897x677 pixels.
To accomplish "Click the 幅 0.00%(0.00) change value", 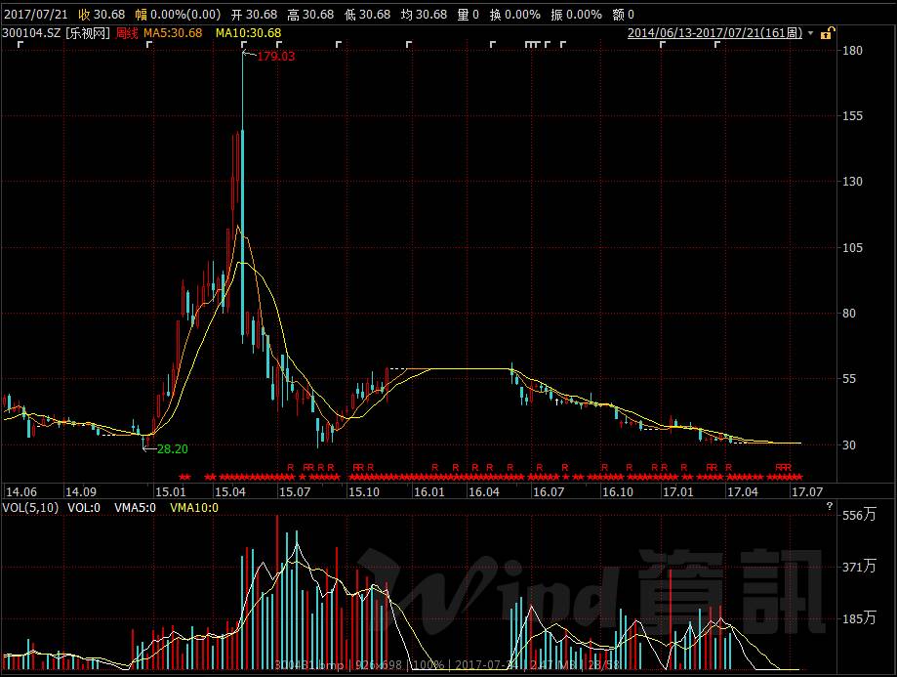I will pyautogui.click(x=178, y=15).
